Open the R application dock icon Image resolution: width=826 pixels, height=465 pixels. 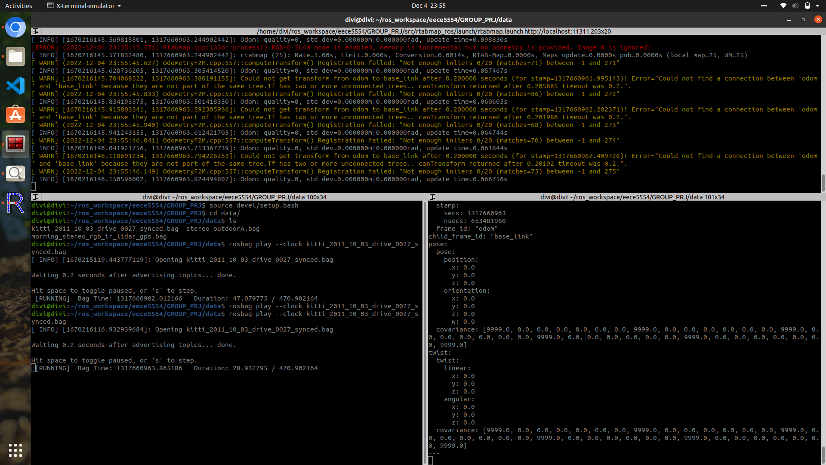15,203
